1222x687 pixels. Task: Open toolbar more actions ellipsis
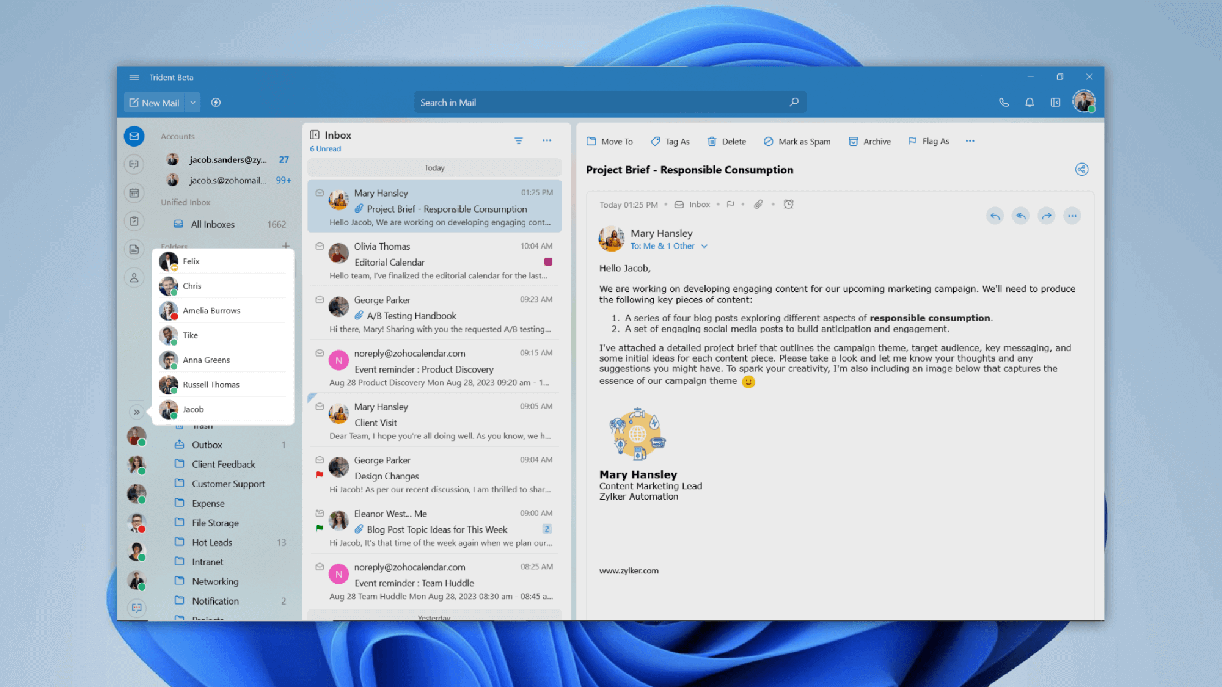pyautogui.click(x=970, y=141)
